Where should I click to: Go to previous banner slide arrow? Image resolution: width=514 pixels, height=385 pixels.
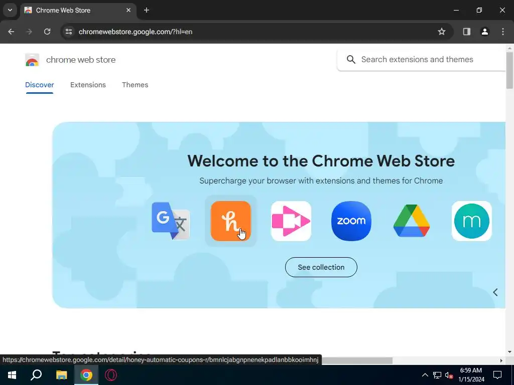click(495, 292)
